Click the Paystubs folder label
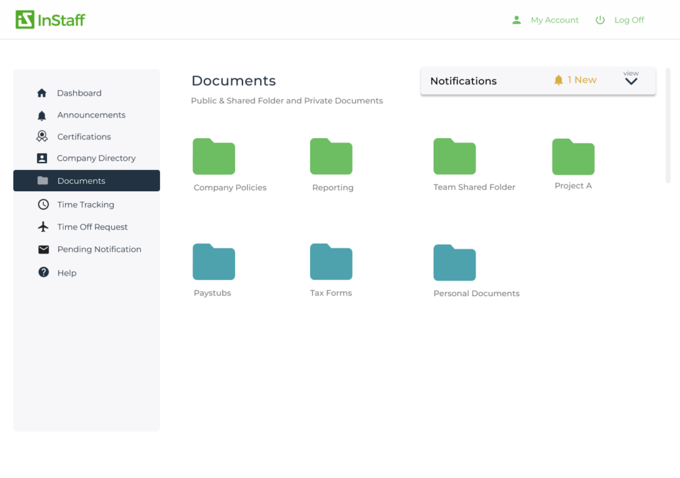The image size is (680, 478). click(x=212, y=293)
